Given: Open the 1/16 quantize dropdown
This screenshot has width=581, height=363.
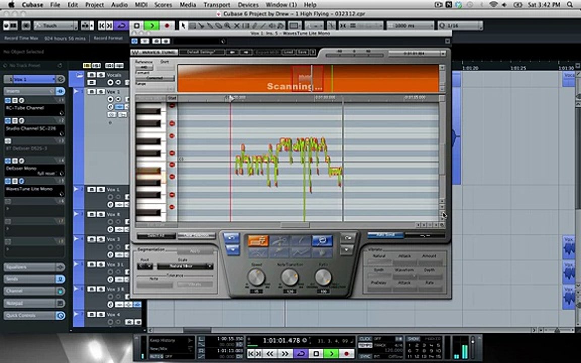Looking at the screenshot, I should pos(459,26).
